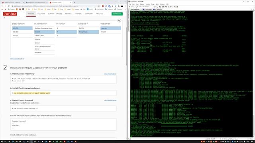Image resolution: width=255 pixels, height=143 pixels.
Task: Select Zabbix version 5.0 LTS
Action: pyautogui.click(x=22, y=28)
